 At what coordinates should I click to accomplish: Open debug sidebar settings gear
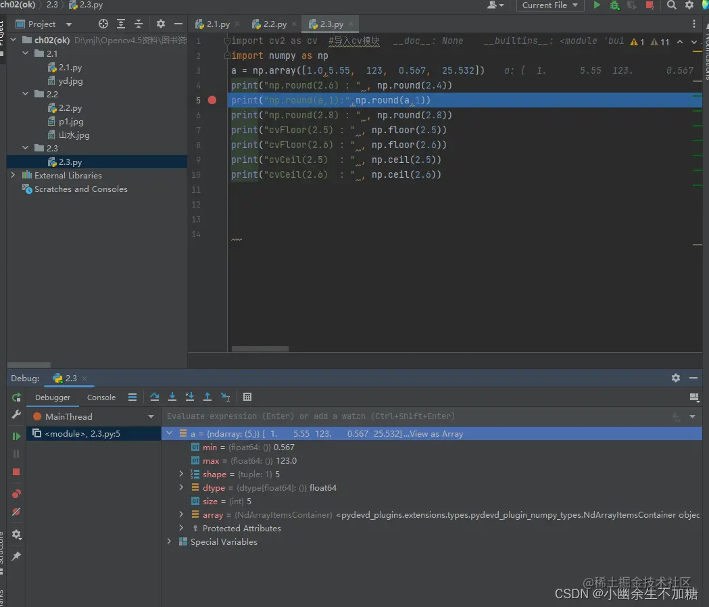(x=16, y=534)
